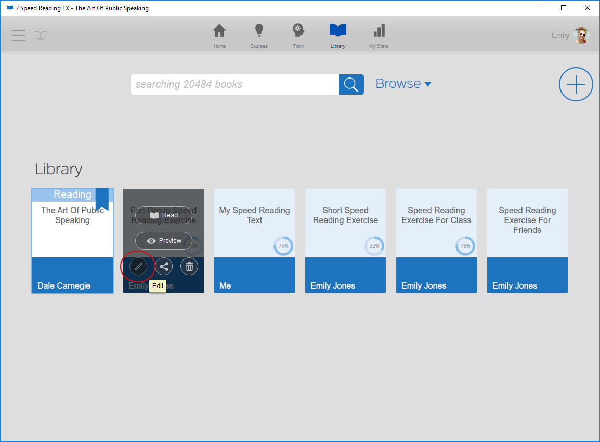Preview the Fun Group Speed Reading Exercise
The height and width of the screenshot is (442, 600).
click(x=163, y=240)
